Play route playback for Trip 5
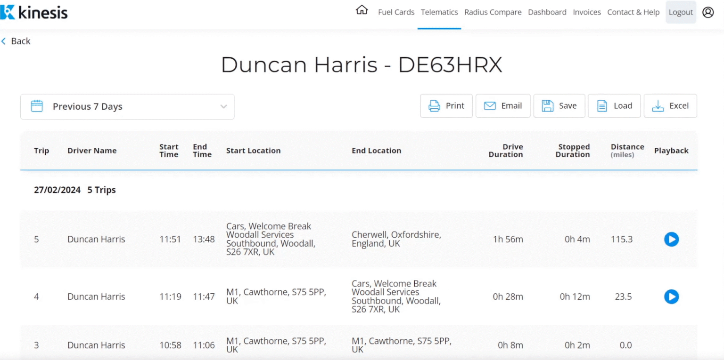The width and height of the screenshot is (724, 360). [x=671, y=239]
